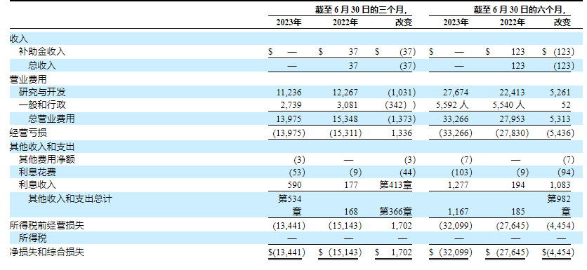Click the 利息收入 row label
The image size is (587, 270).
pyautogui.click(x=37, y=184)
